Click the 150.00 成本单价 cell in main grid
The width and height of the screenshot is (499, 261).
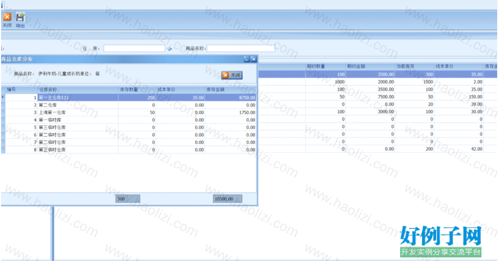459,97
